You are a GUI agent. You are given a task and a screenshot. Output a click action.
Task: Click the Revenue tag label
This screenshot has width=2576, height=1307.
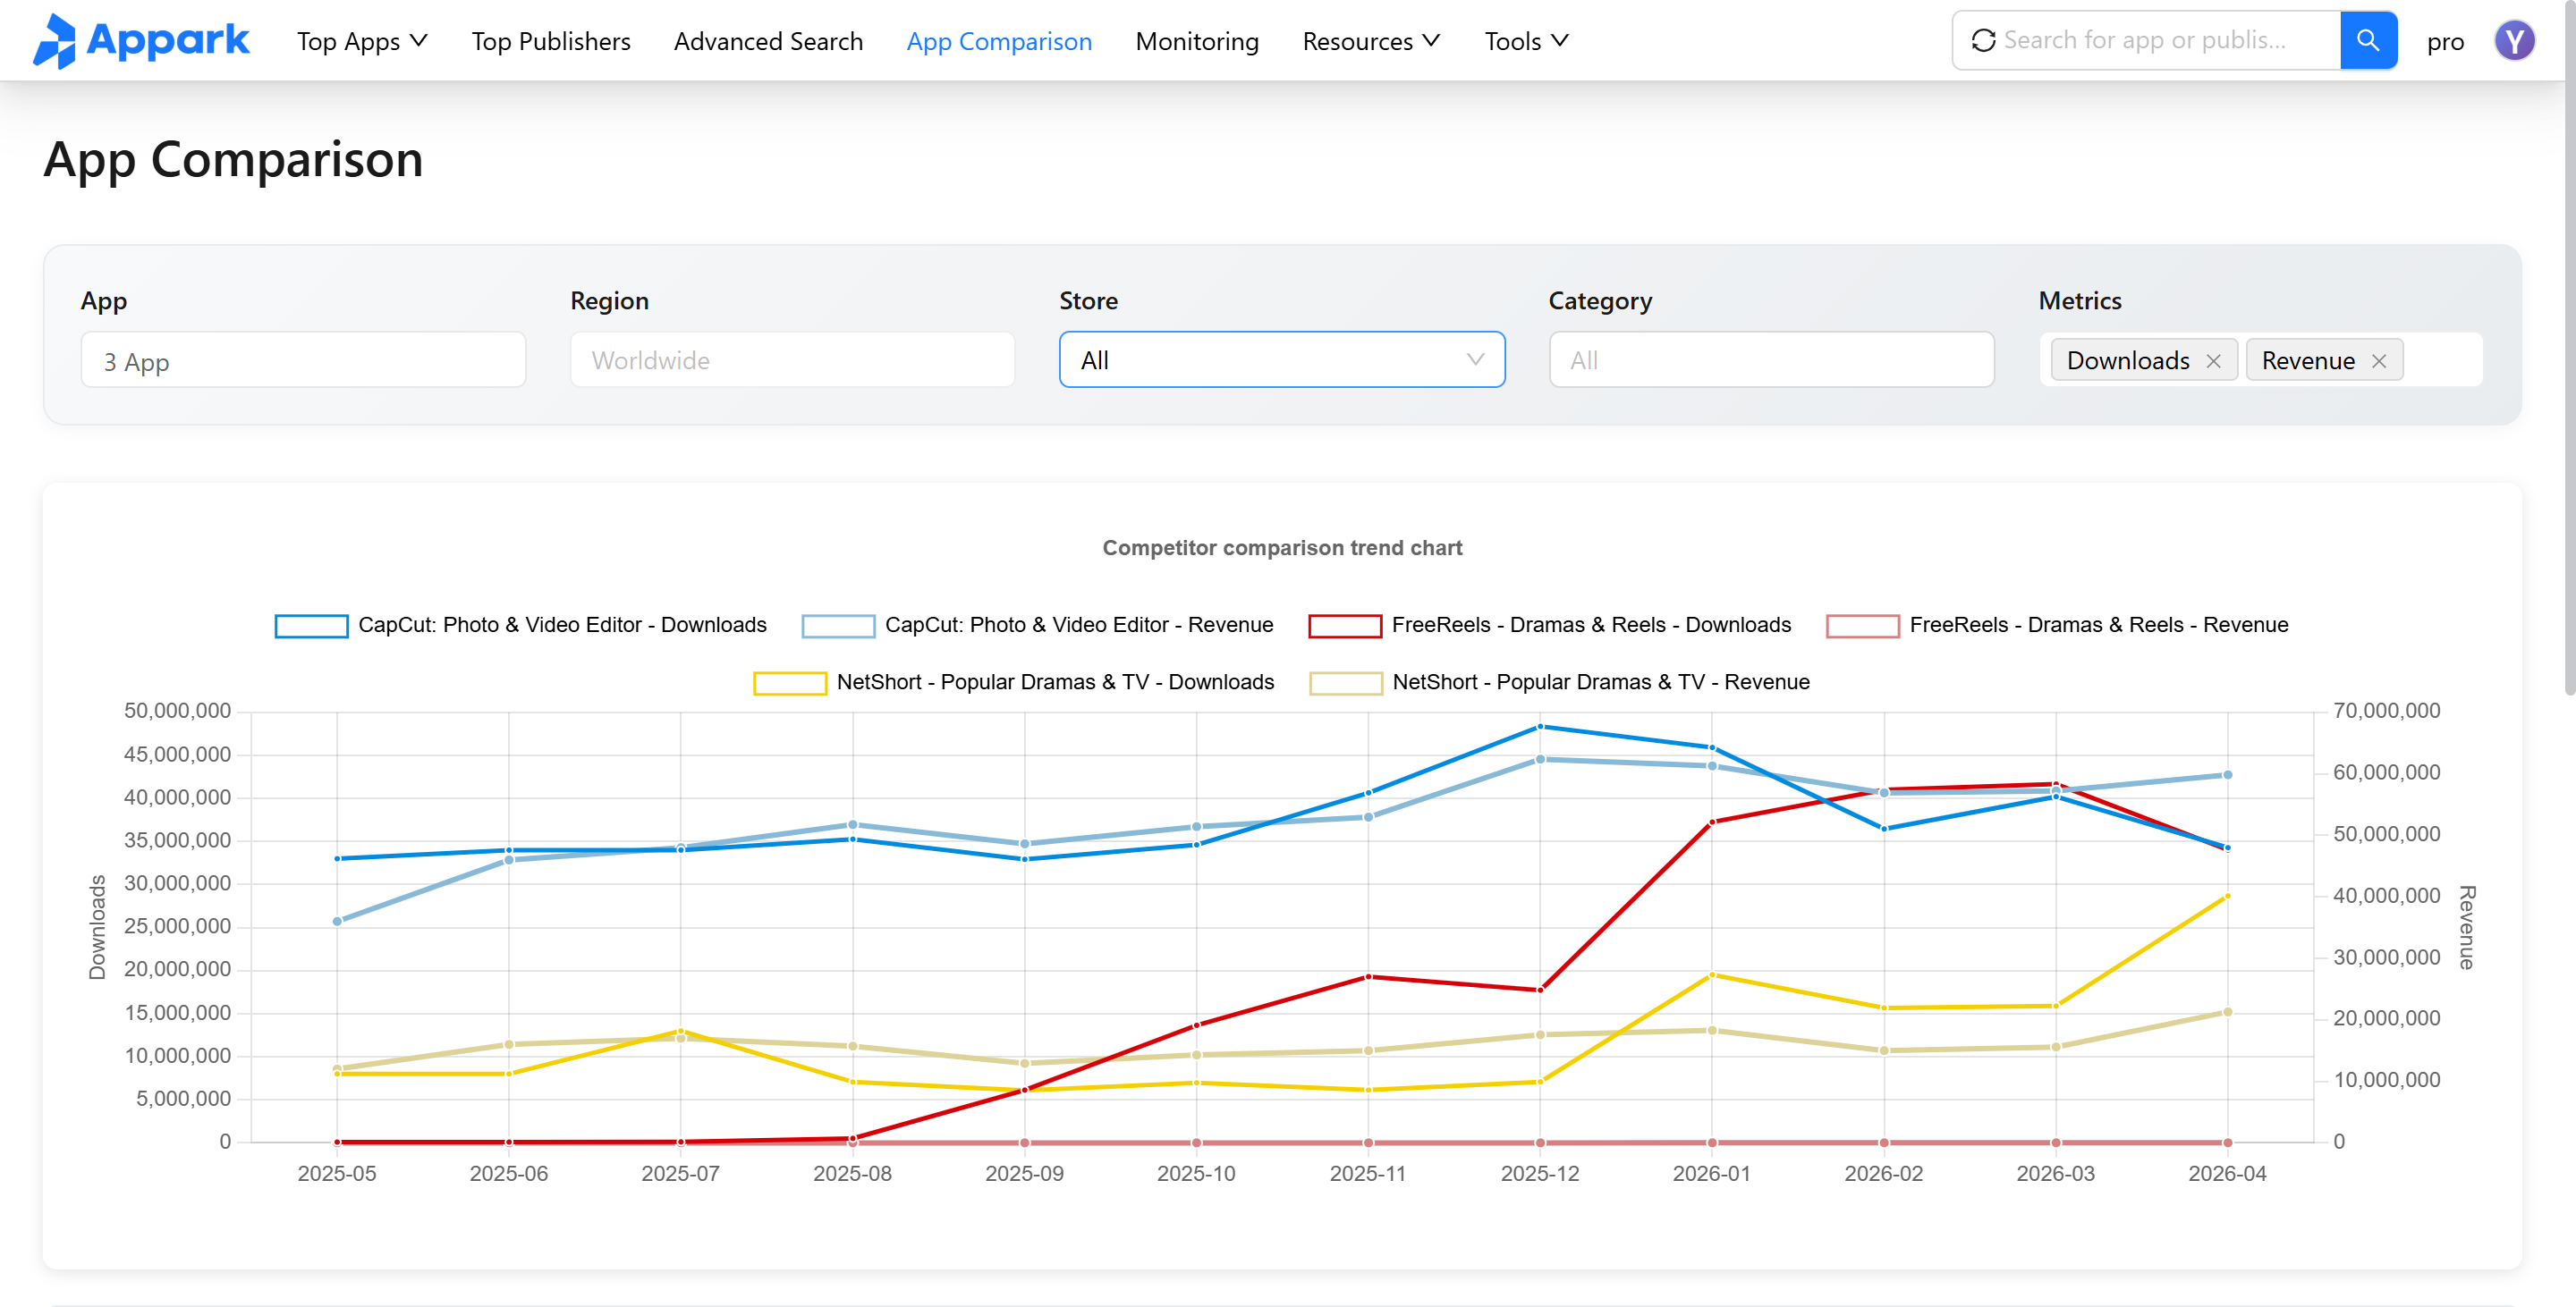tap(2308, 361)
